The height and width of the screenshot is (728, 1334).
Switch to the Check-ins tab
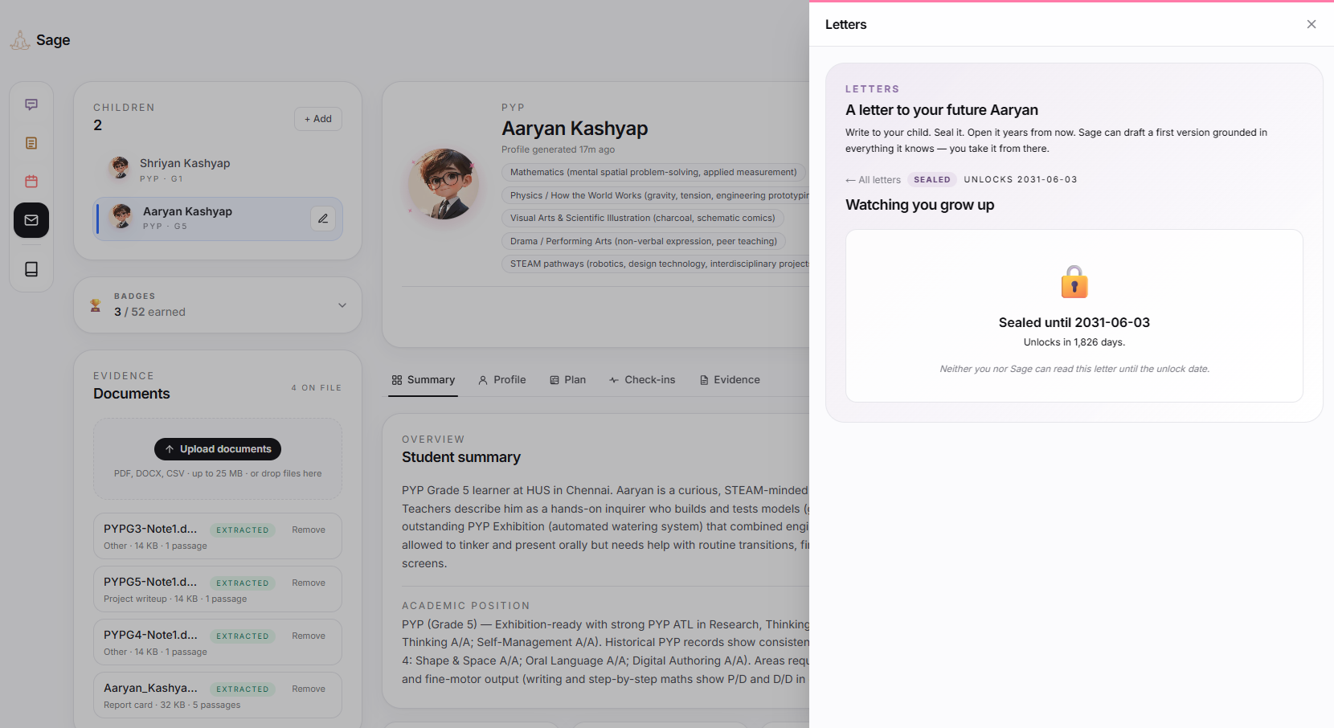pyautogui.click(x=642, y=380)
